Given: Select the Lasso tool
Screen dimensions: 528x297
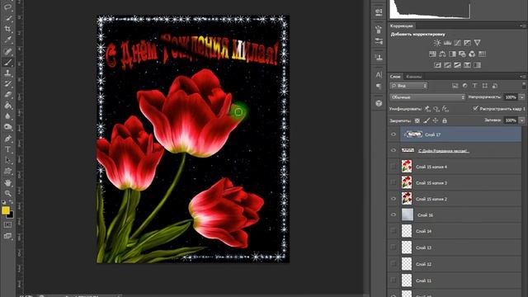Looking at the screenshot, I should 7,7.
